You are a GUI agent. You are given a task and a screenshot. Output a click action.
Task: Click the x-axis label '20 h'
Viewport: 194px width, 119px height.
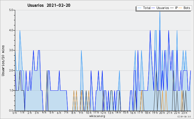(162, 113)
